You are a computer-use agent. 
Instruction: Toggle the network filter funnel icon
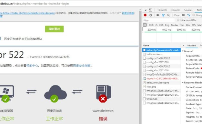163,15
